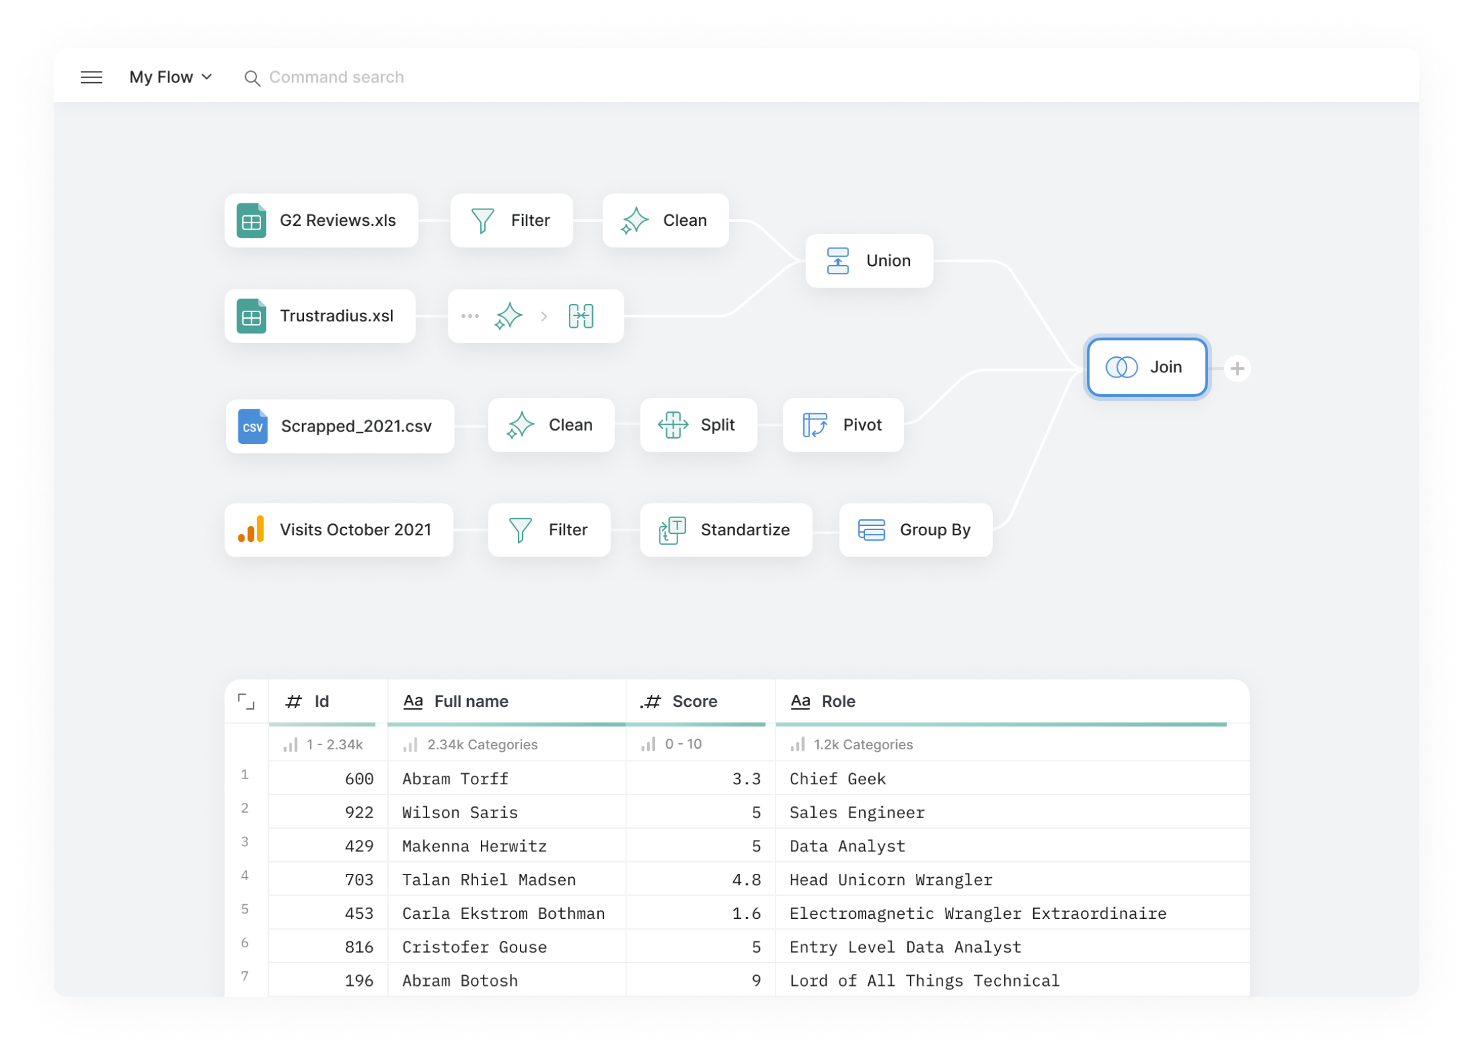Click the Role column header
This screenshot has height=1056, width=1473.
tap(838, 702)
